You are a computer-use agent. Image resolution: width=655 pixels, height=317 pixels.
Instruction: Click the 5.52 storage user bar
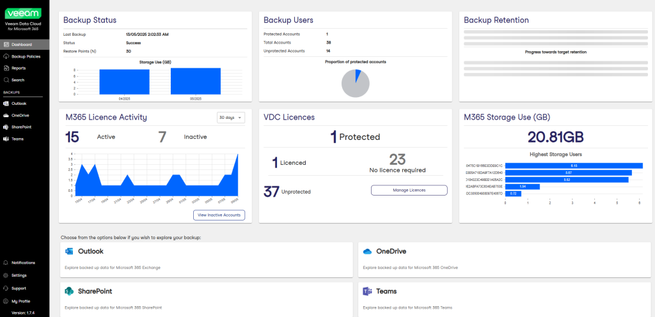(567, 180)
